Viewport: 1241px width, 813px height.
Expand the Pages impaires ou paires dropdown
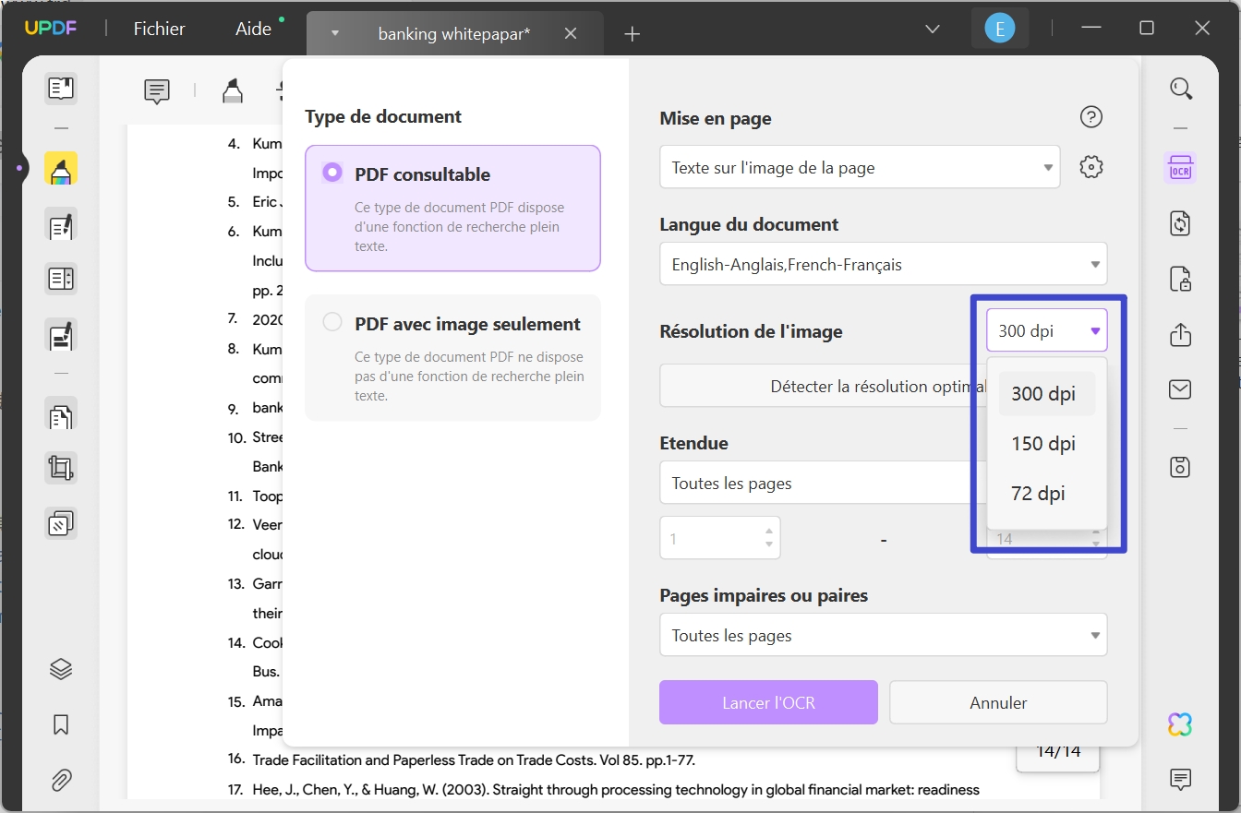(x=882, y=635)
